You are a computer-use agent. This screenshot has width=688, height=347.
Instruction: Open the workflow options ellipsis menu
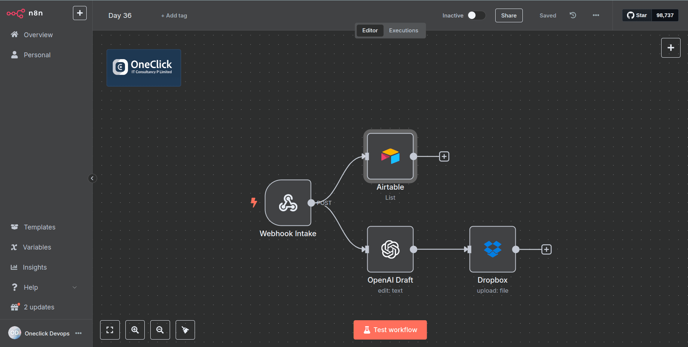[596, 15]
